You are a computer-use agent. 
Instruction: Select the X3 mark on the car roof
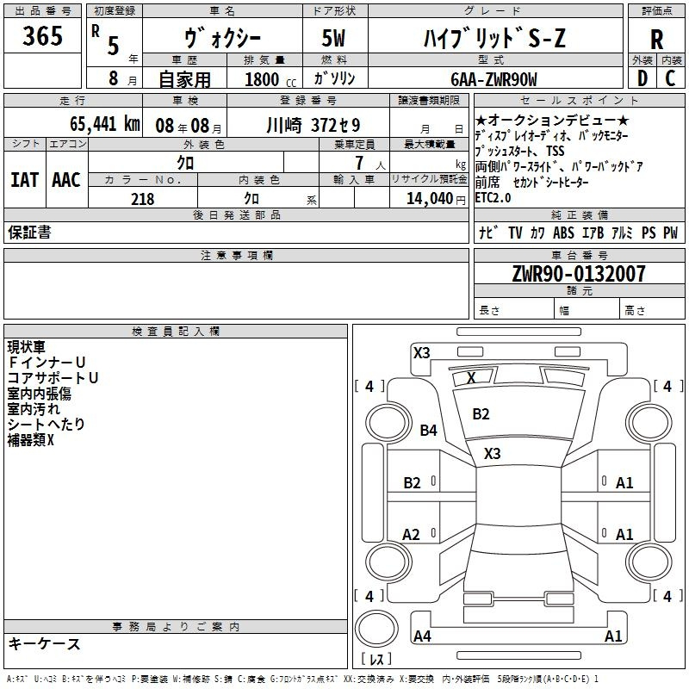click(492, 453)
